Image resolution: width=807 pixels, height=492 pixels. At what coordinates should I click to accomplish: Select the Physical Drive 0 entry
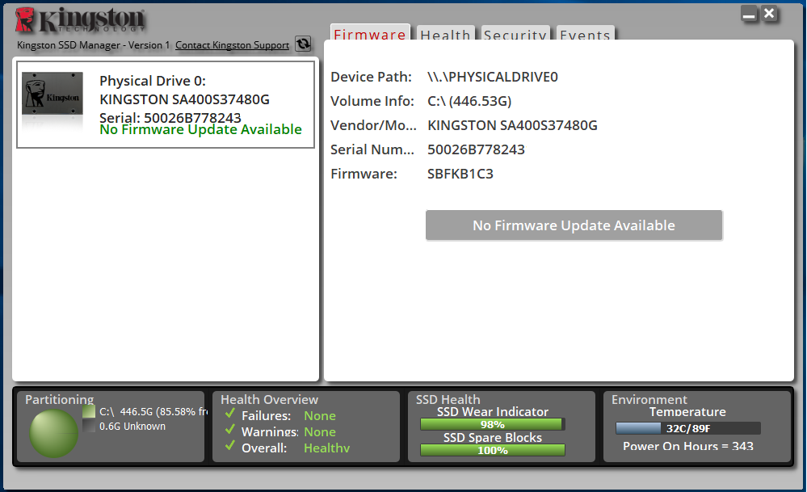[x=166, y=105]
